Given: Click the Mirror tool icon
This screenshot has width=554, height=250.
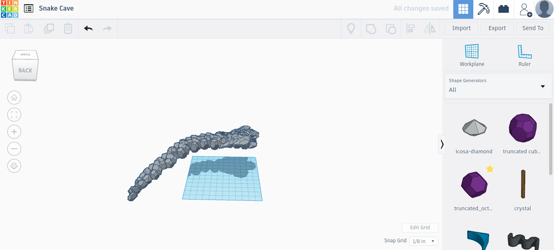Looking at the screenshot, I should tap(429, 28).
